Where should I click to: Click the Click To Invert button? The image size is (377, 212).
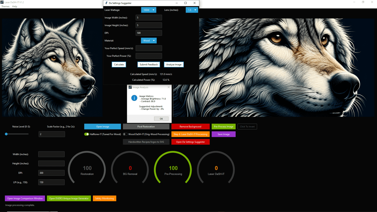[247, 126]
